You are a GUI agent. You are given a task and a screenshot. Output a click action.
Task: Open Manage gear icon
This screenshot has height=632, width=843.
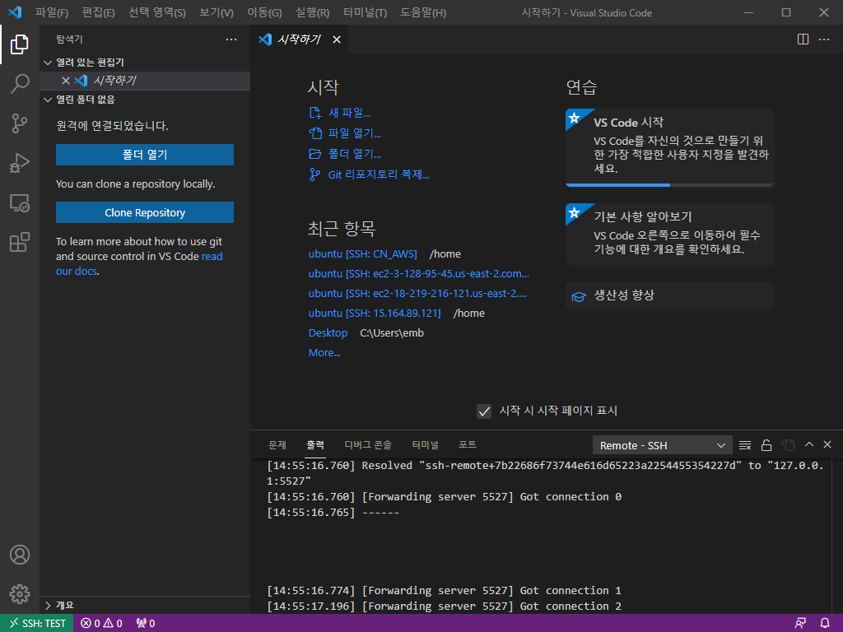20,594
